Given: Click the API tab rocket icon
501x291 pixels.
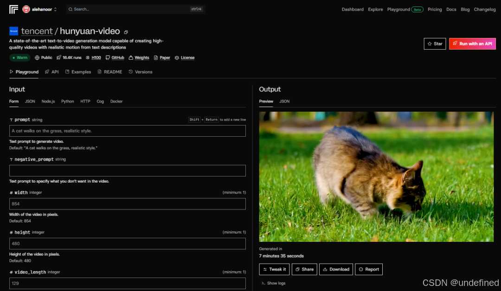Looking at the screenshot, I should (x=47, y=72).
